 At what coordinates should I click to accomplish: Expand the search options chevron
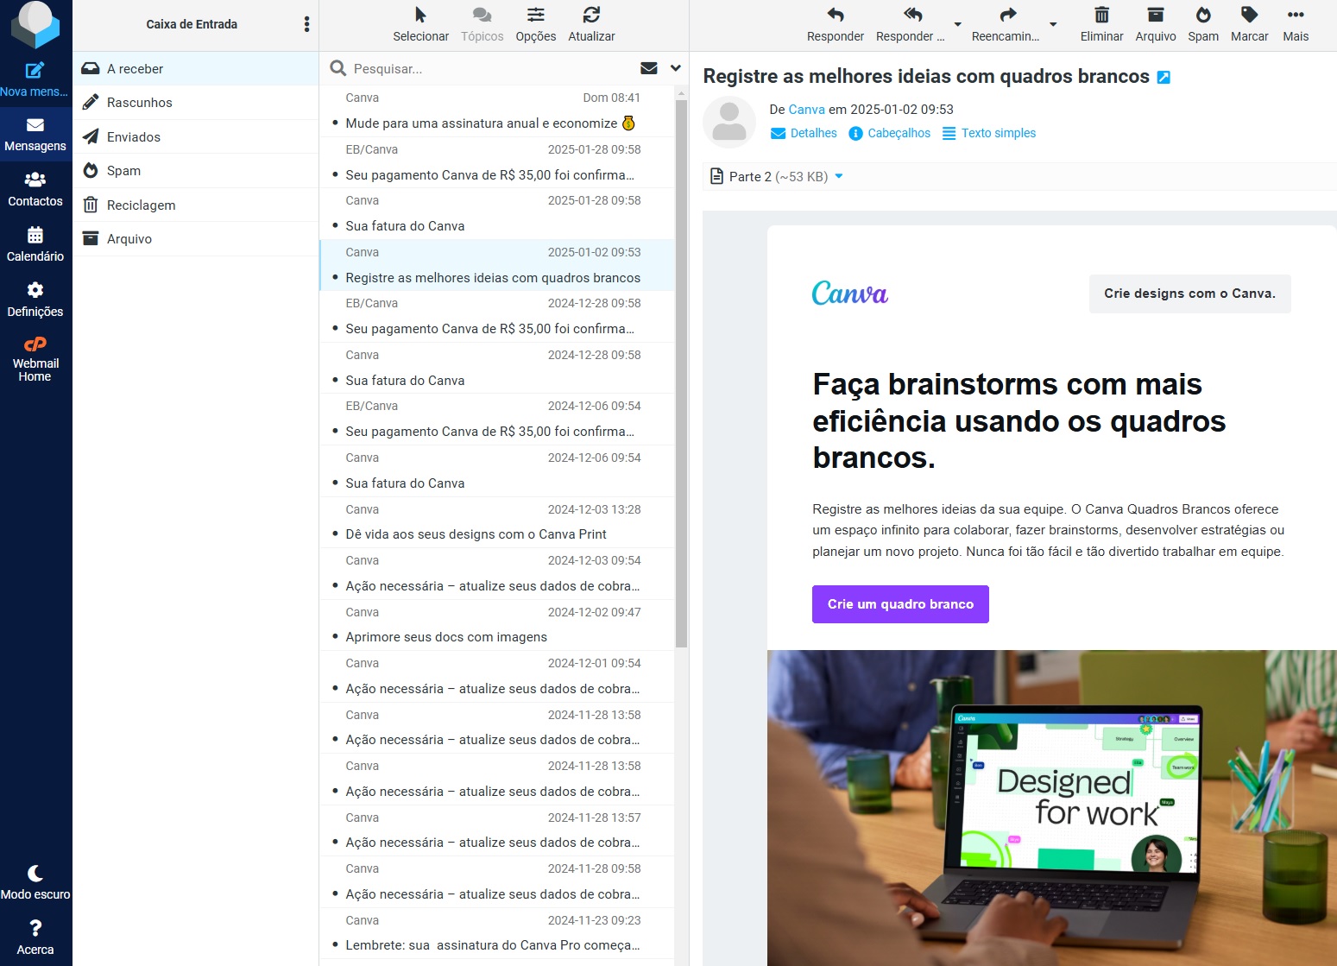click(675, 68)
